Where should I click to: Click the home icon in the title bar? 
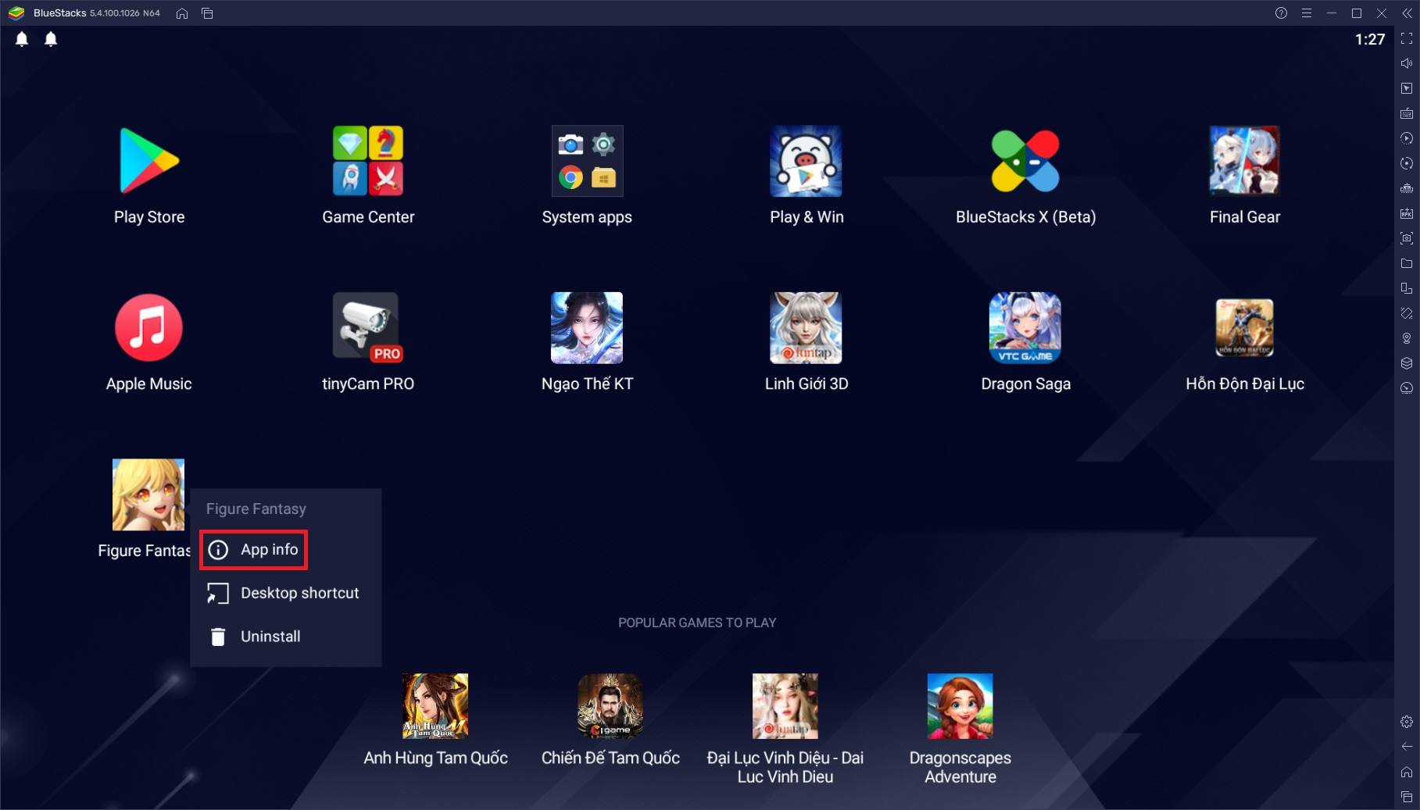[x=182, y=13]
